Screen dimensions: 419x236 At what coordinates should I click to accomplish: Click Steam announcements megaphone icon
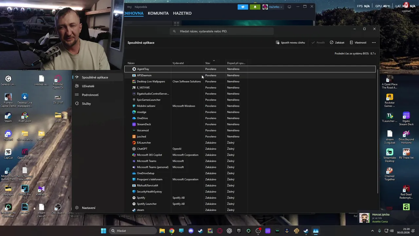tap(243, 7)
